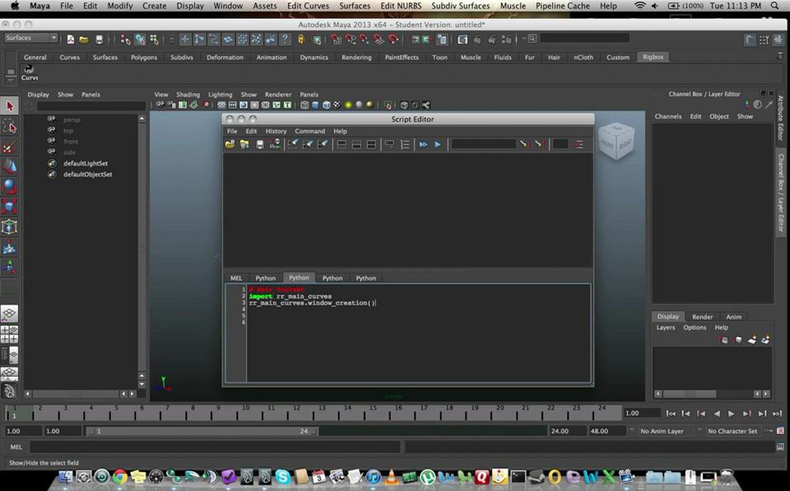The width and height of the screenshot is (790, 491).
Task: Execute script with the single play arrow
Action: point(437,144)
